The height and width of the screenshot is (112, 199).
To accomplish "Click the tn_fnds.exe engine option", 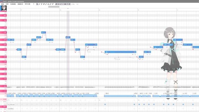I will tap(11, 105).
